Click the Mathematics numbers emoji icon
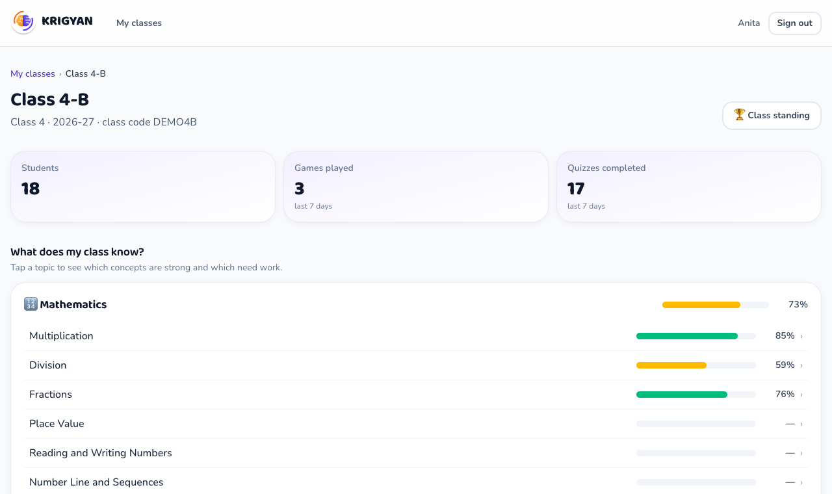The height and width of the screenshot is (494, 832). 31,304
